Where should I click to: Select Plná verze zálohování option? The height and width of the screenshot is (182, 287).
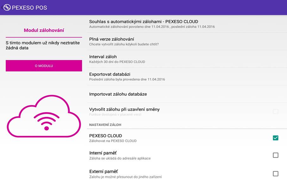coord(187,41)
